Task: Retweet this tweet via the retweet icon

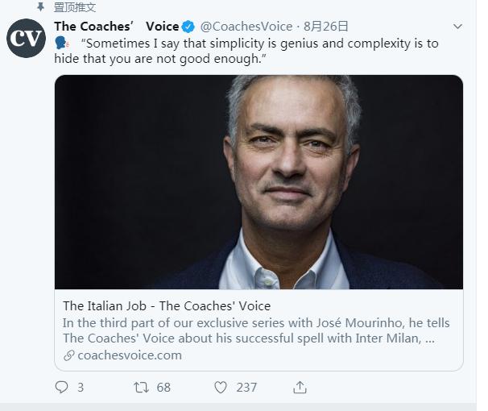Action: (141, 388)
